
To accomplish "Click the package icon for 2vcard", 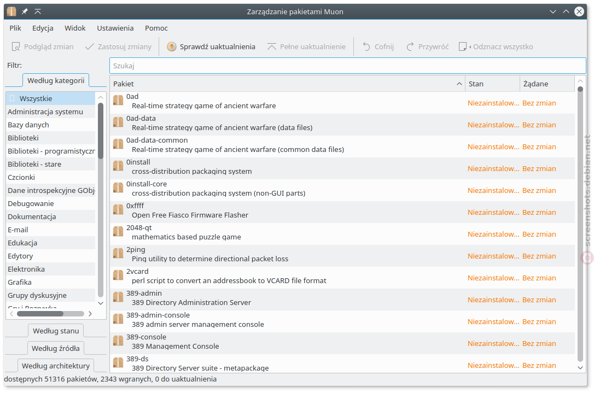I will pos(118,275).
